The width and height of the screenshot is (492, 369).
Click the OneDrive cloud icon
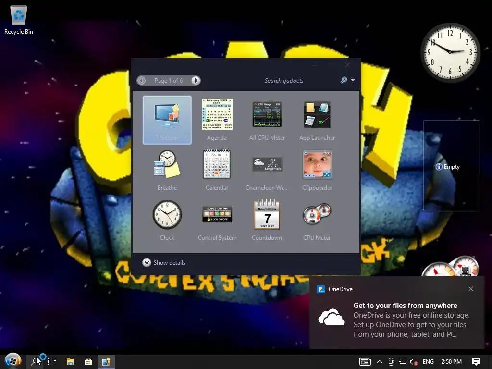point(332,317)
